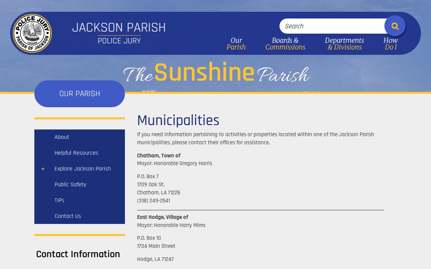The height and width of the screenshot is (269, 431).
Task: Click the 'Chatham, Town of' heading
Action: (x=159, y=155)
